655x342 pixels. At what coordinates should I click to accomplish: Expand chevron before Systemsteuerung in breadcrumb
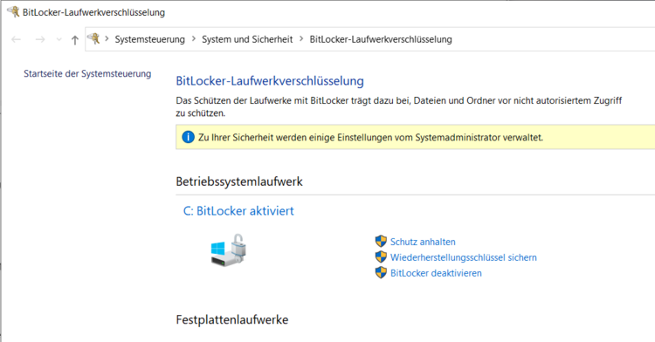(x=107, y=38)
